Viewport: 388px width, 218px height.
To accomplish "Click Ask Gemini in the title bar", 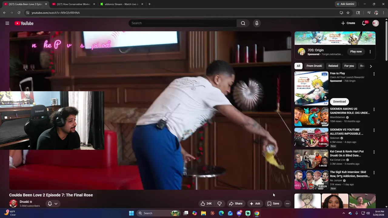I will (x=345, y=4).
